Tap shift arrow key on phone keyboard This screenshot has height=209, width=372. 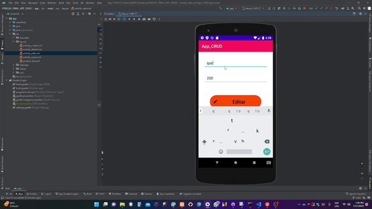(x=204, y=142)
